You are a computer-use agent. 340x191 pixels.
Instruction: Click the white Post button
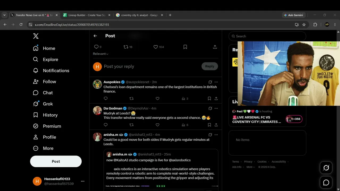[56, 161]
